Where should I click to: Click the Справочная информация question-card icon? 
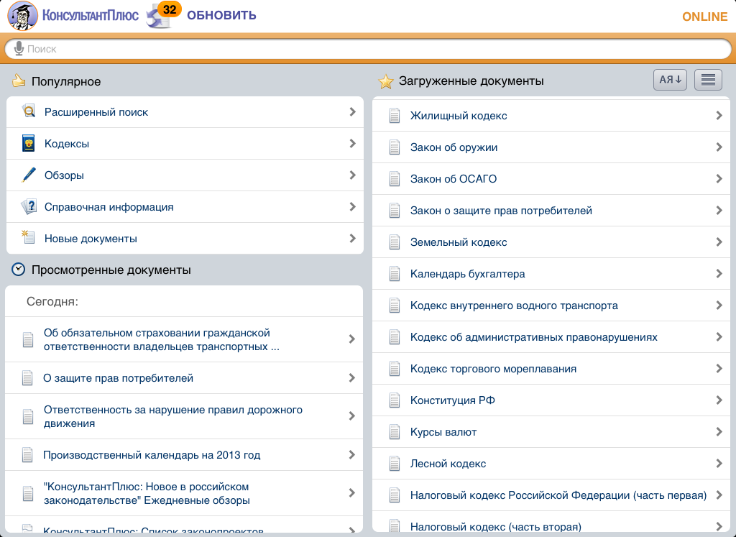tap(29, 207)
